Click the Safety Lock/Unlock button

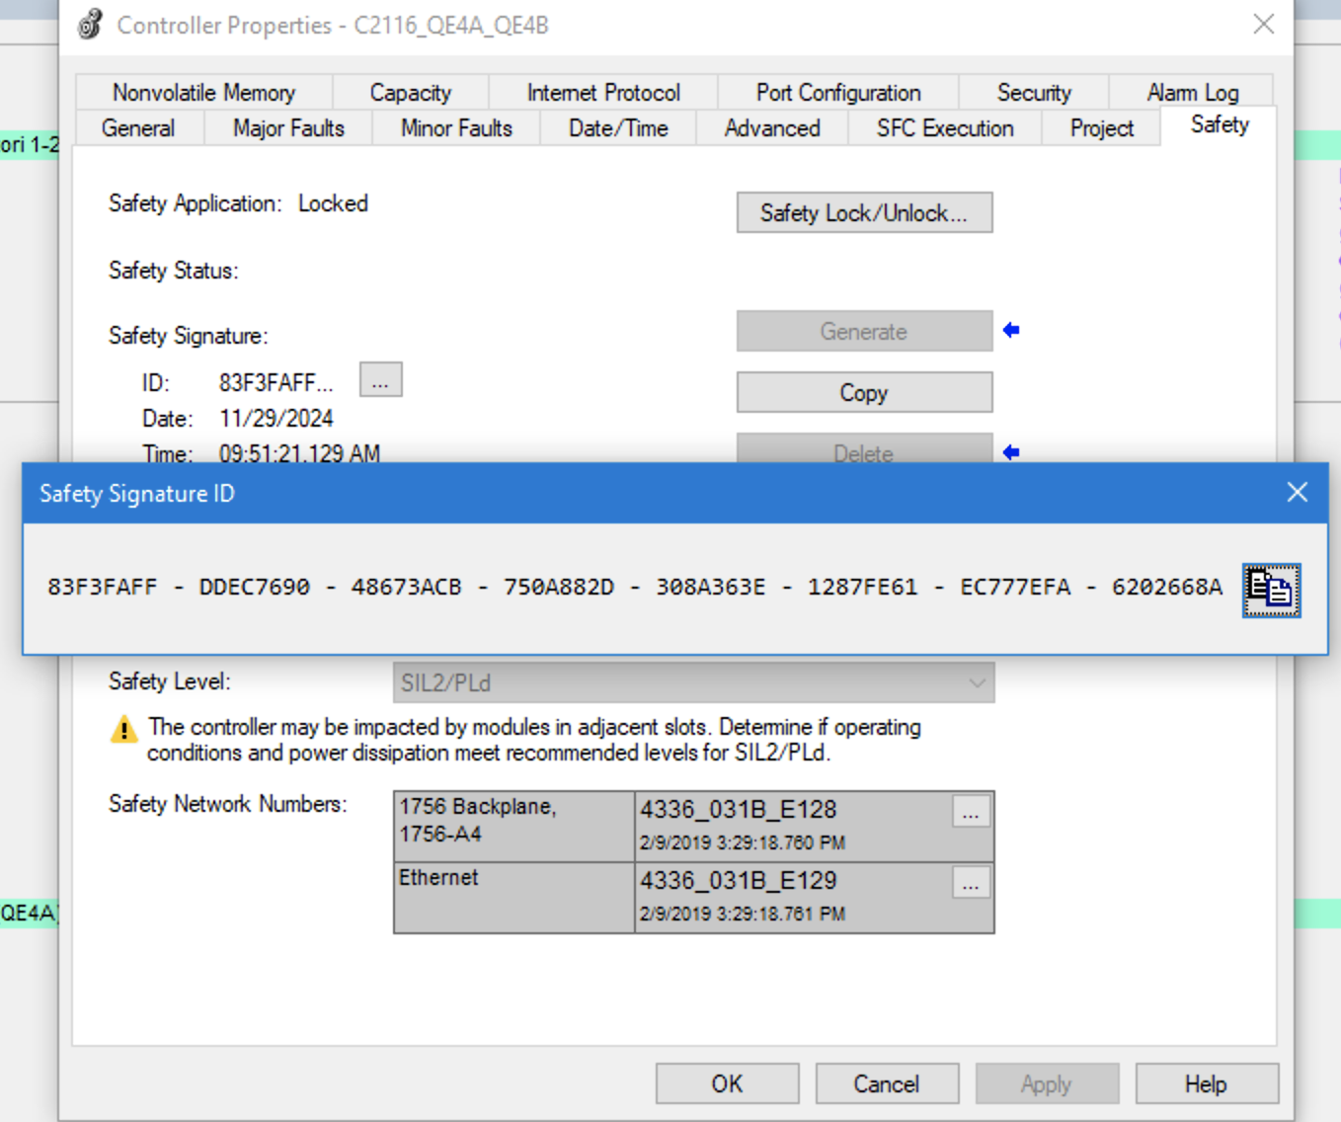864,213
